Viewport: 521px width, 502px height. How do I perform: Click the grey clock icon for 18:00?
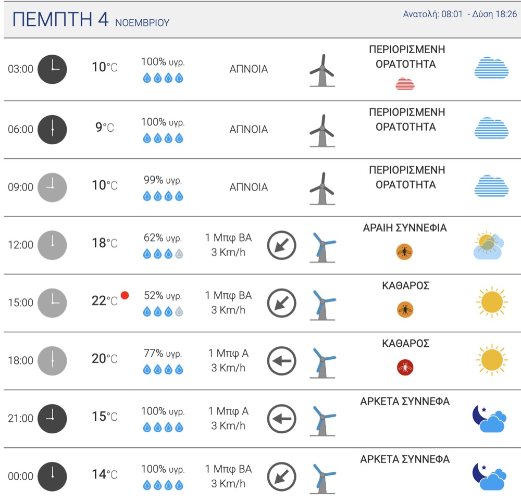[52, 360]
